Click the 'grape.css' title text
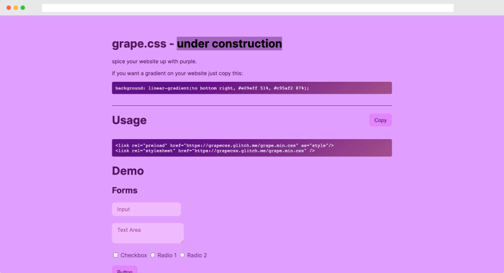This screenshot has height=273, width=504. tap(139, 43)
